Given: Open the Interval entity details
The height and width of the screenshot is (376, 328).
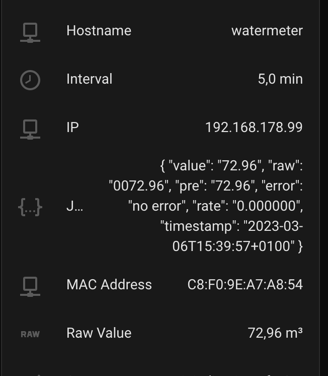Looking at the screenshot, I should pyautogui.click(x=89, y=79).
